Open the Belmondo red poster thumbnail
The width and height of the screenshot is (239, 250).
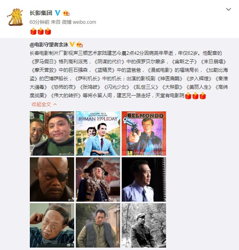144,133
